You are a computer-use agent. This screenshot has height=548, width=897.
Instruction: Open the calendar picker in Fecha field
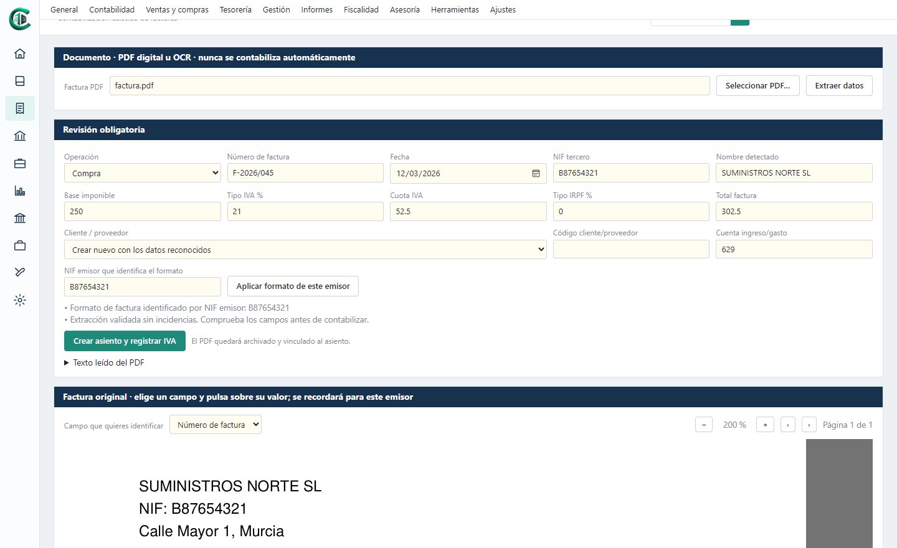(x=536, y=173)
